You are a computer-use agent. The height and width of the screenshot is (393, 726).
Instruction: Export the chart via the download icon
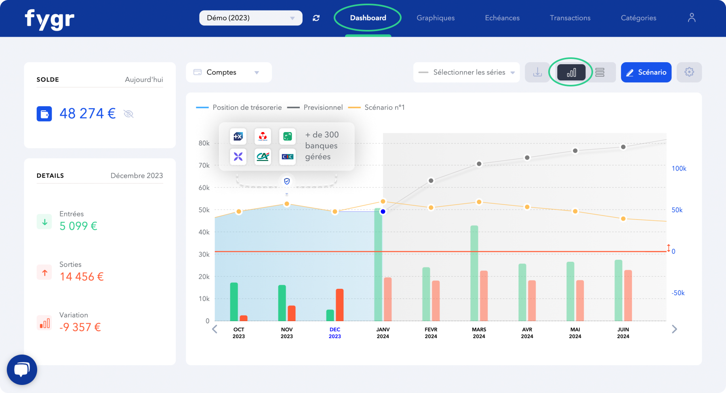click(x=537, y=72)
